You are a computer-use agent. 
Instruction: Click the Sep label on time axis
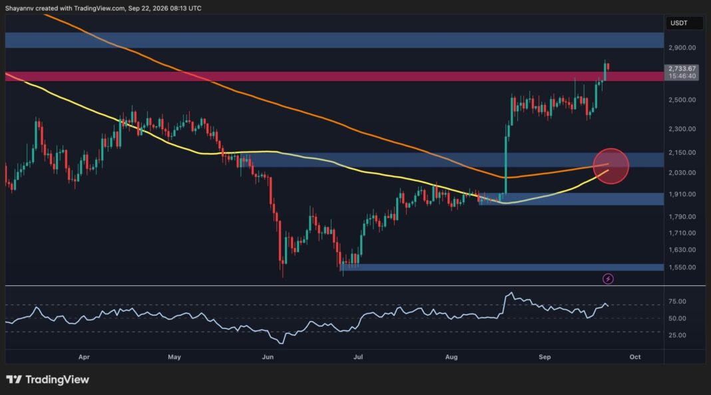point(545,357)
